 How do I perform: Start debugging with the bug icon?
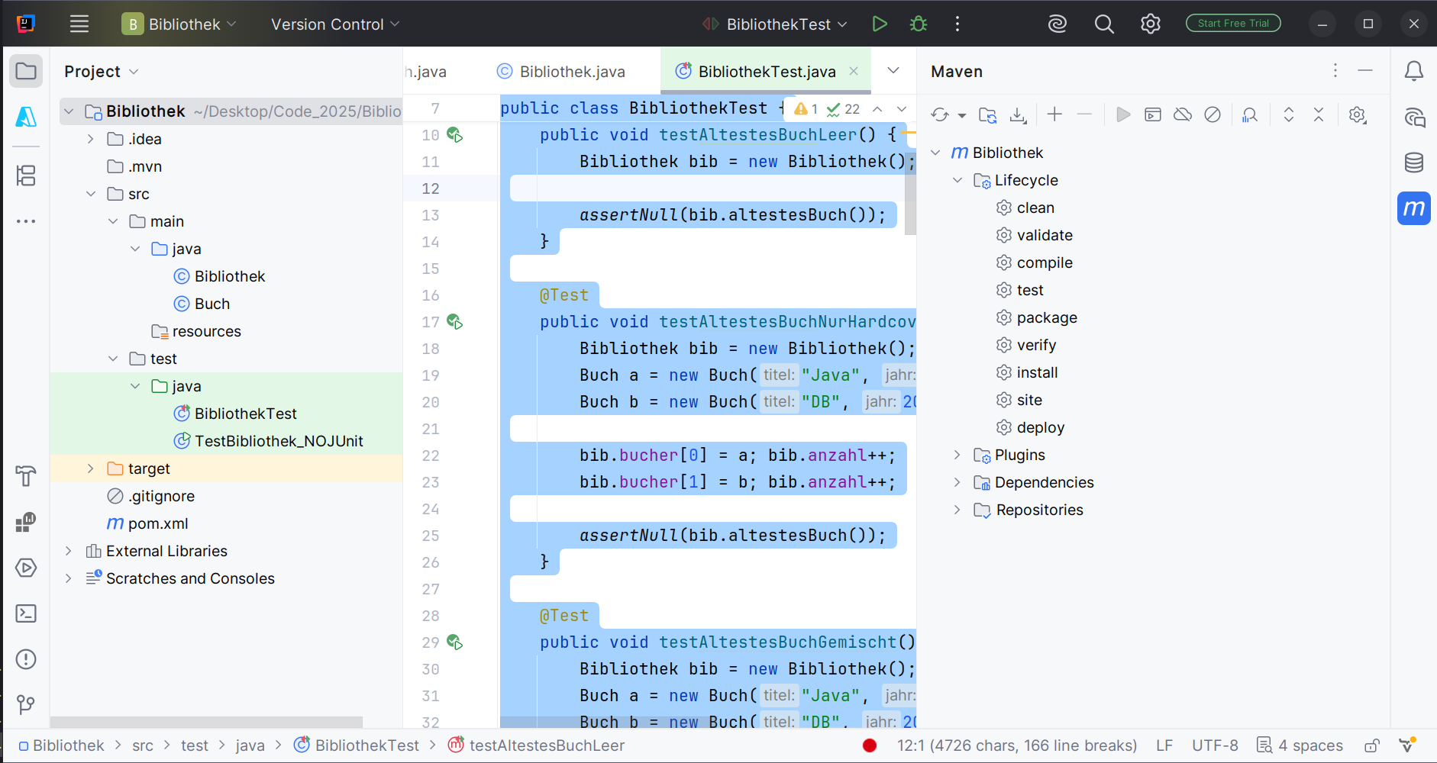click(x=919, y=24)
